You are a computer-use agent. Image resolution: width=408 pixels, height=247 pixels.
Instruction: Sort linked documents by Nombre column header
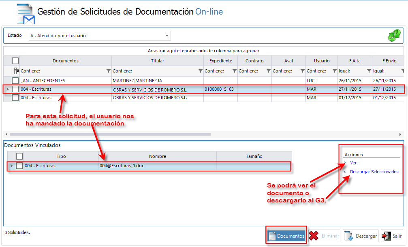pyautogui.click(x=157, y=156)
